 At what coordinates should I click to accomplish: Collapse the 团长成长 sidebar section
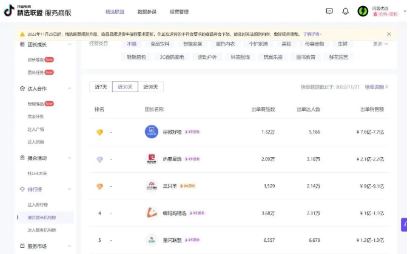click(x=69, y=44)
